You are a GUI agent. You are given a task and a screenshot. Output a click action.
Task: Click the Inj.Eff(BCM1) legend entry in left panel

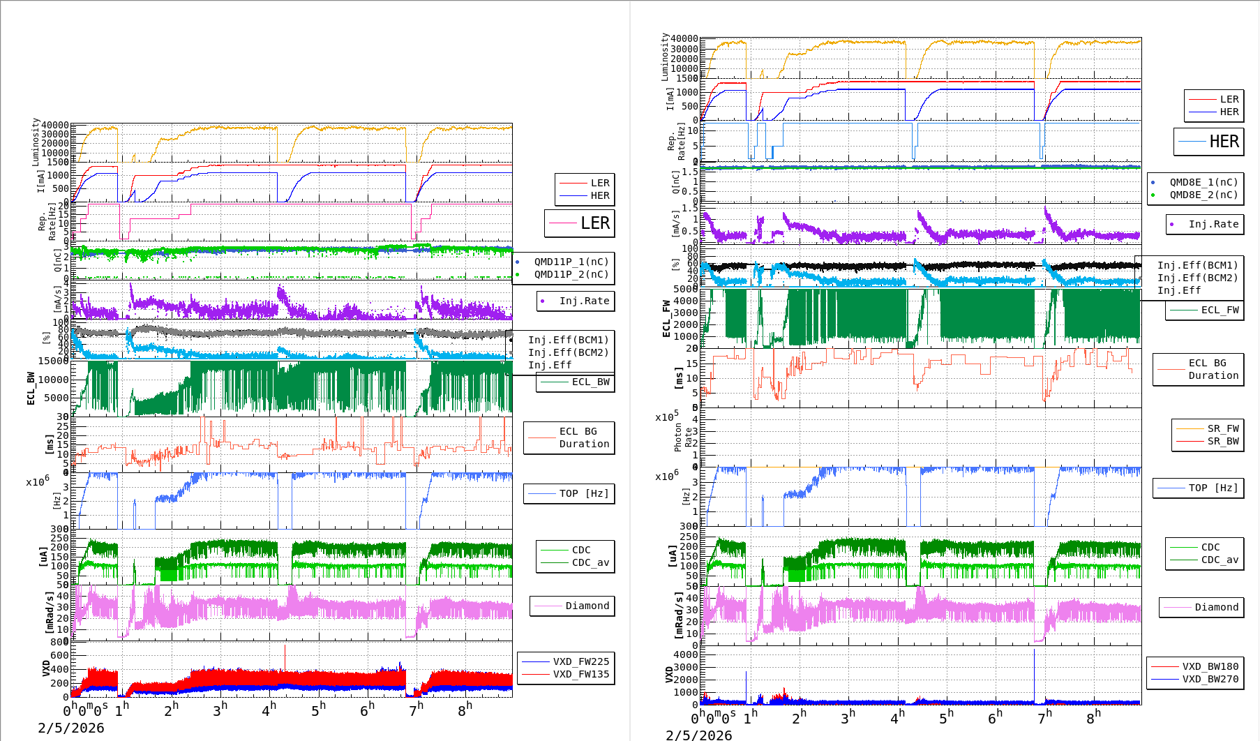click(x=568, y=340)
